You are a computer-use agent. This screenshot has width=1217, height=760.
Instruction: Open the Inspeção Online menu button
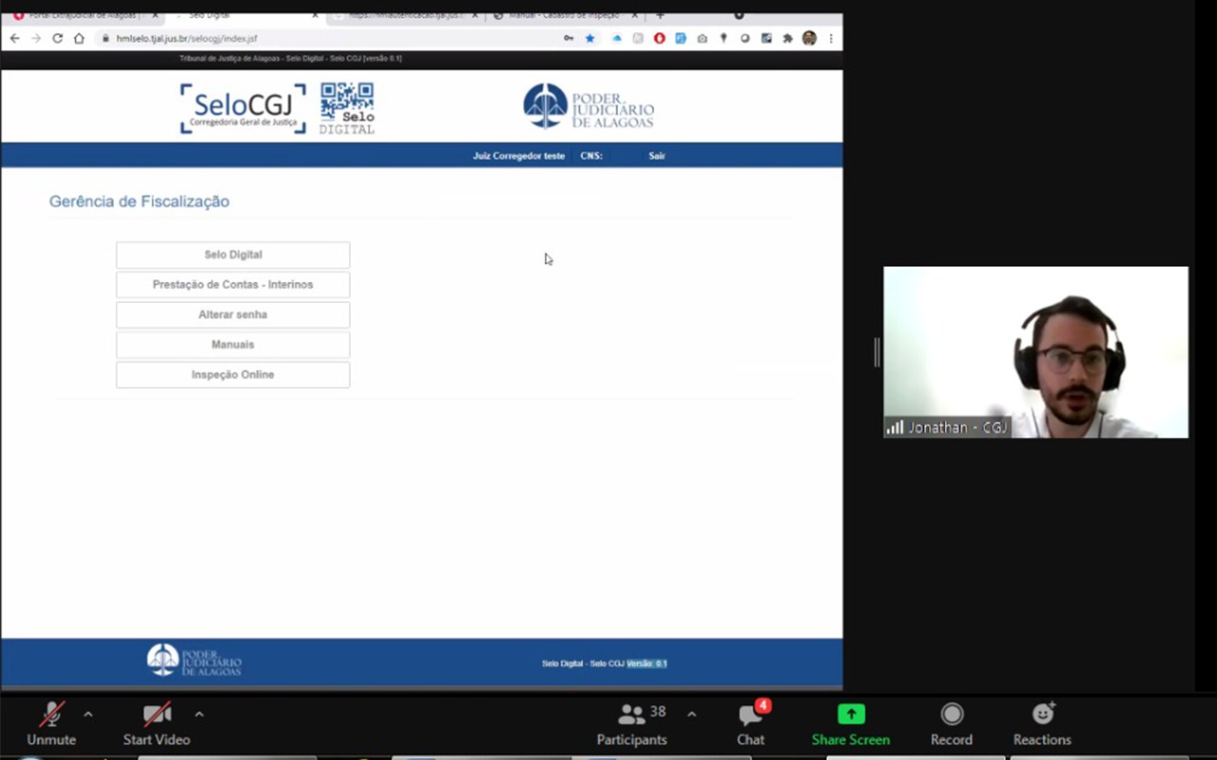click(x=233, y=375)
